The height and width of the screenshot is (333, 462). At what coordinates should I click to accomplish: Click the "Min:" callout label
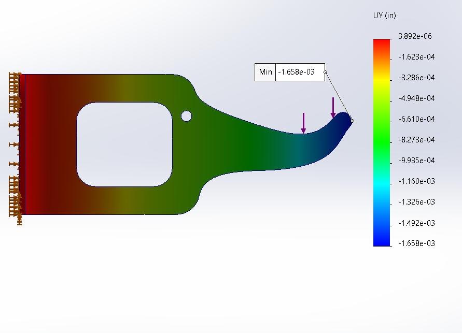point(266,72)
